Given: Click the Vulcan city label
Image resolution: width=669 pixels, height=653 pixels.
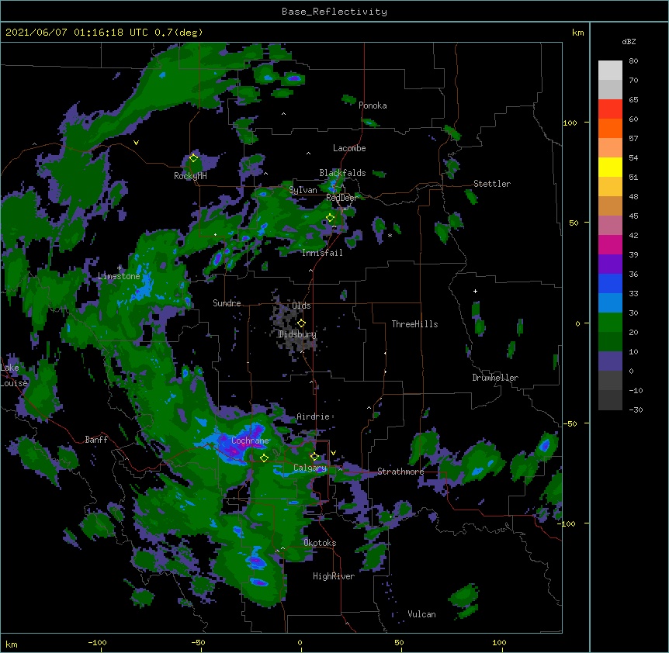Looking at the screenshot, I should click(x=422, y=614).
